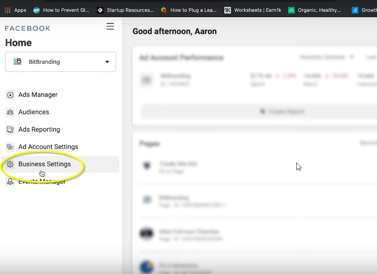Open Ad Account Settings
The height and width of the screenshot is (274, 377).
[48, 147]
